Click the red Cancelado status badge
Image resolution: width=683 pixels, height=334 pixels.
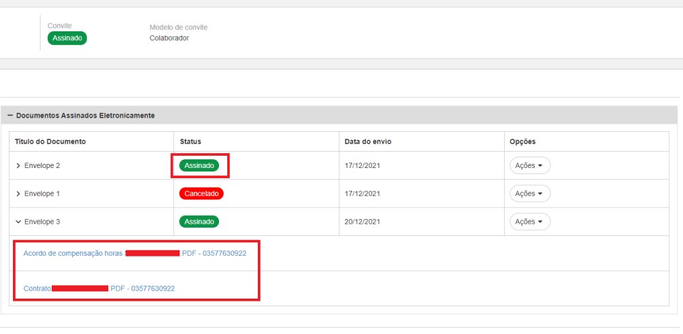pyautogui.click(x=201, y=194)
